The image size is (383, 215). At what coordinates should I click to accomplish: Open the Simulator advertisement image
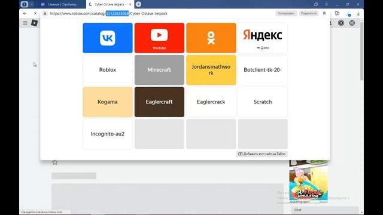tap(309, 180)
